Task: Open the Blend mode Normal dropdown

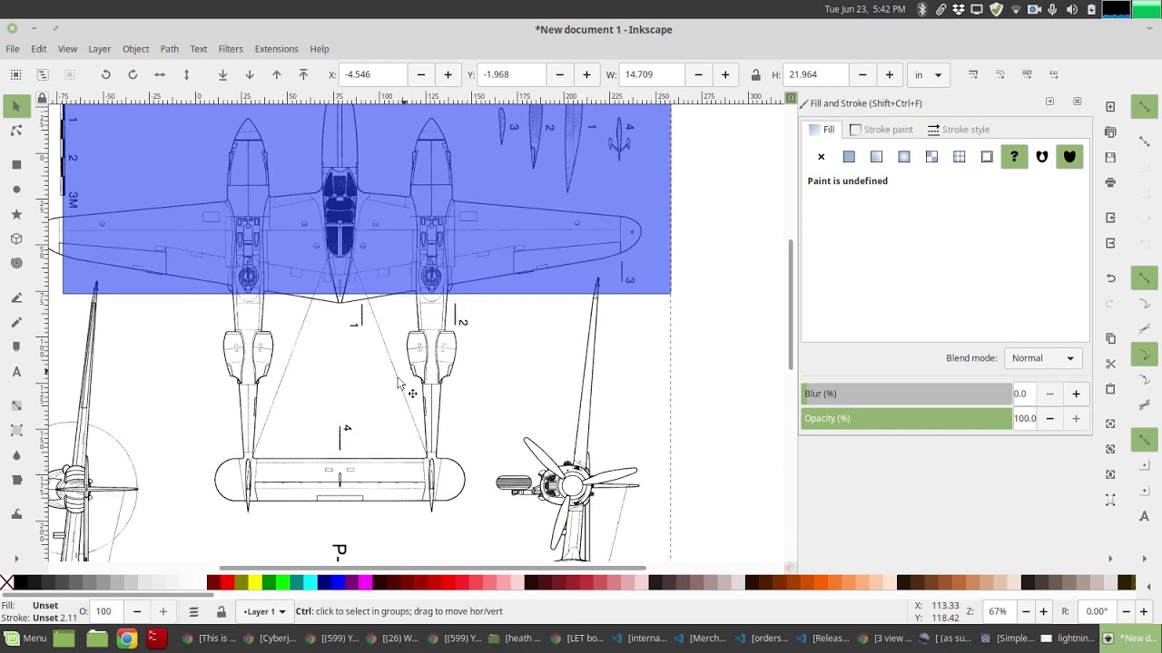Action: coord(1044,358)
